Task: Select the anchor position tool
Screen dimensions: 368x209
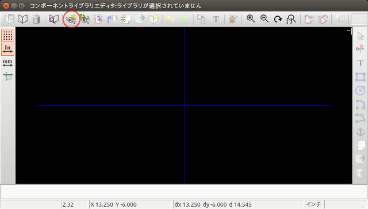Action: 361,132
